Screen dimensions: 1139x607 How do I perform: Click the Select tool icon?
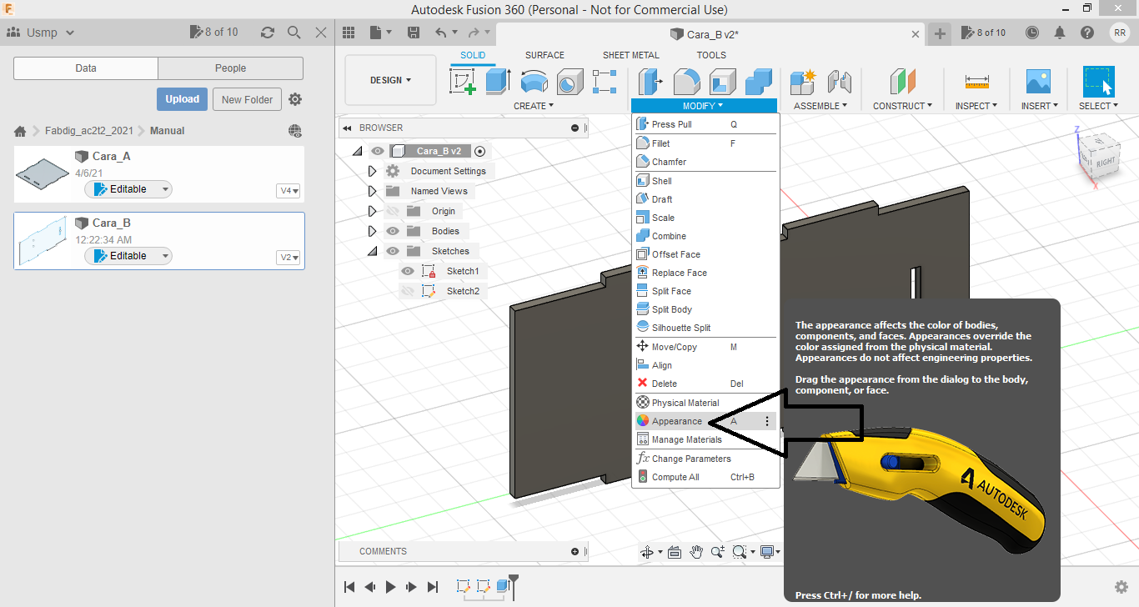pyautogui.click(x=1098, y=82)
